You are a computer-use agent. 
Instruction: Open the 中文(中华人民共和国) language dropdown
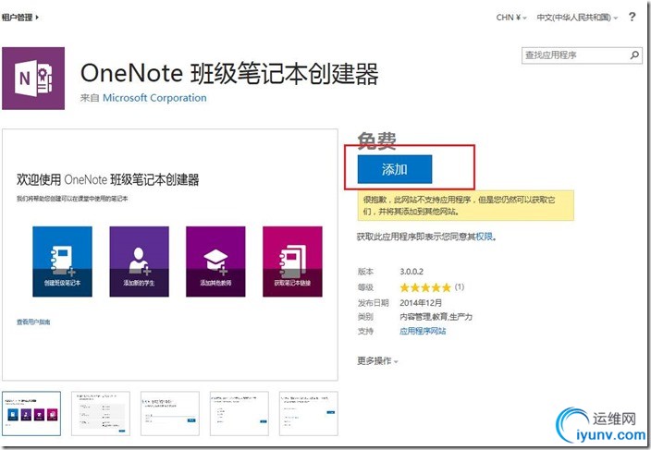point(577,18)
